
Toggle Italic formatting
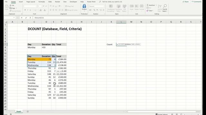(x=28, y=10)
